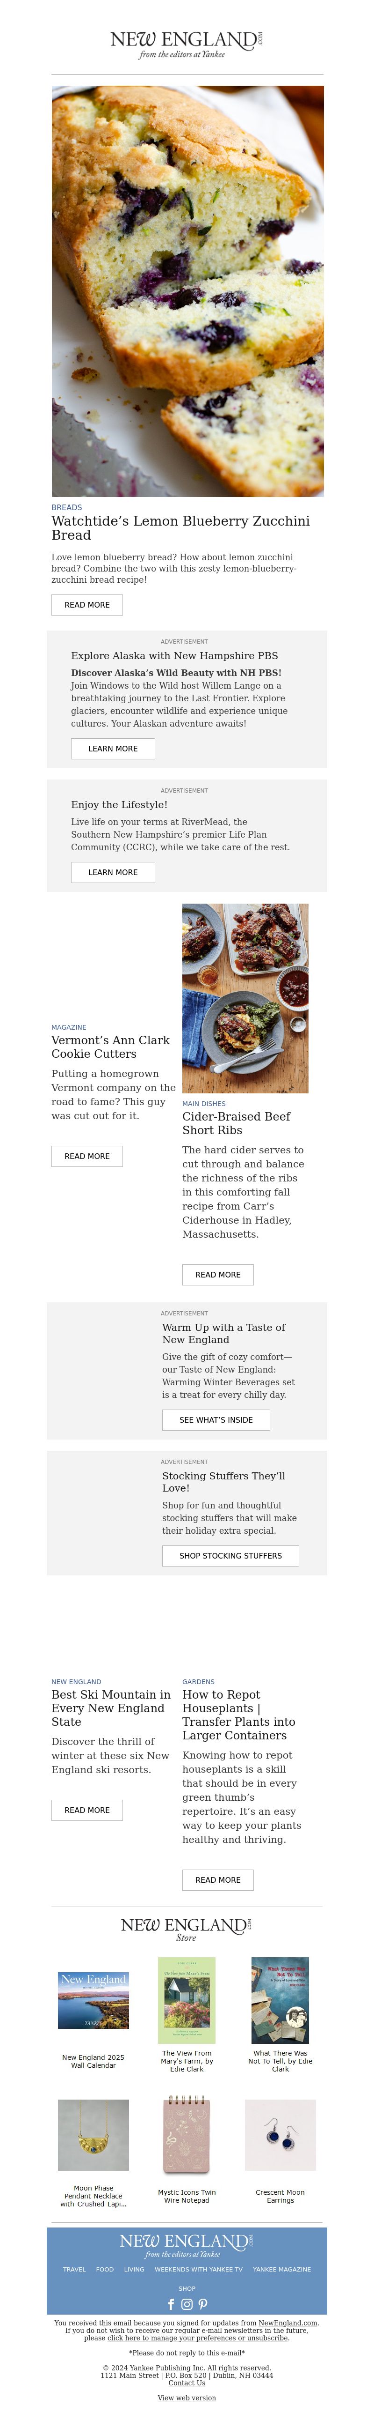Viewport: 374px width, 2413px height.
Task: Open the Shop footer link
Action: point(187,2288)
